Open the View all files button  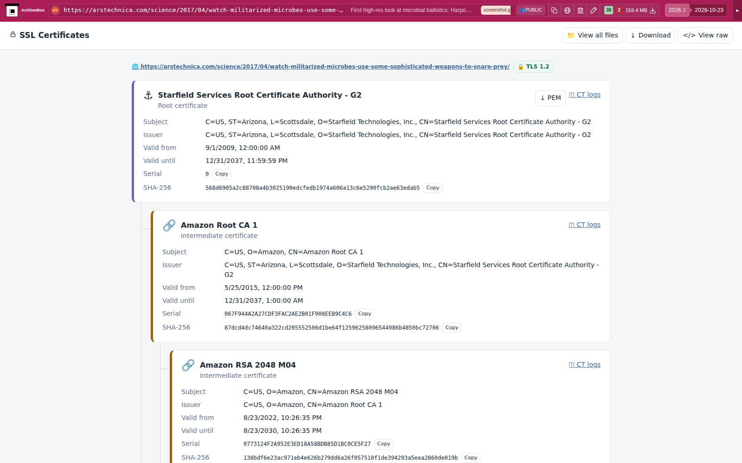[592, 35]
